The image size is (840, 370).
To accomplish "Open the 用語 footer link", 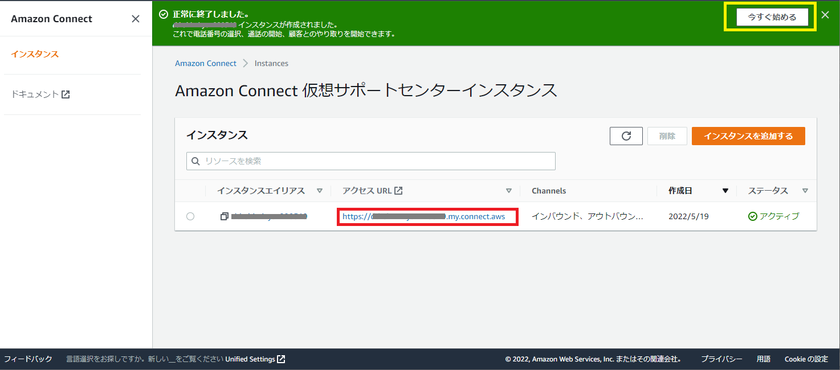I will 764,359.
